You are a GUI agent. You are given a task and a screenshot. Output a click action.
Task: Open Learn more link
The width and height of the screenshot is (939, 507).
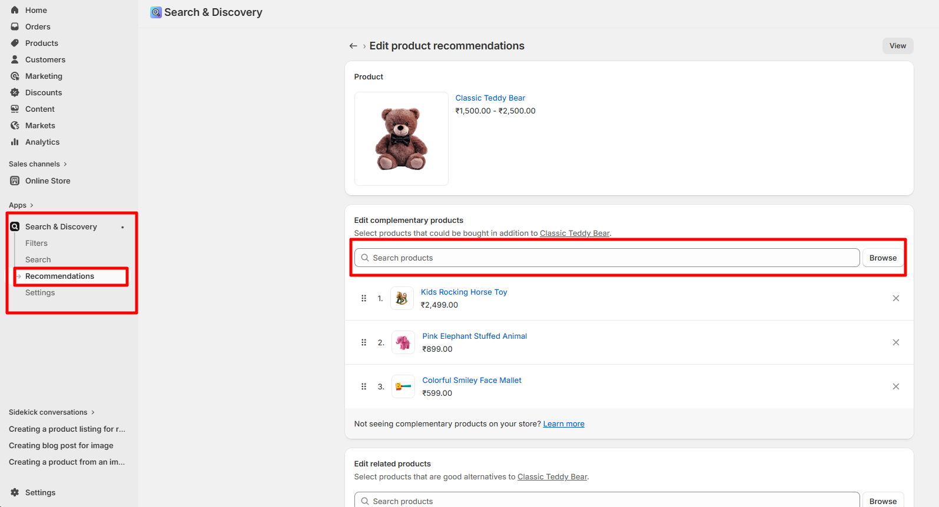click(563, 423)
